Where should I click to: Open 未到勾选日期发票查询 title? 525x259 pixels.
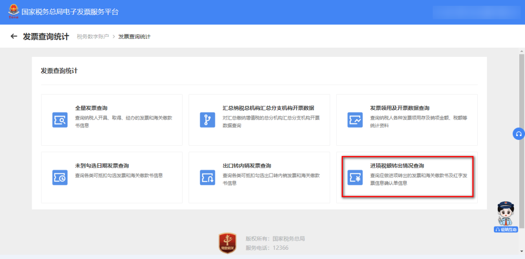pyautogui.click(x=102, y=166)
